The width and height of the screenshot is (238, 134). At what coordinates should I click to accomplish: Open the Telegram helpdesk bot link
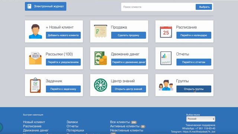point(199,132)
